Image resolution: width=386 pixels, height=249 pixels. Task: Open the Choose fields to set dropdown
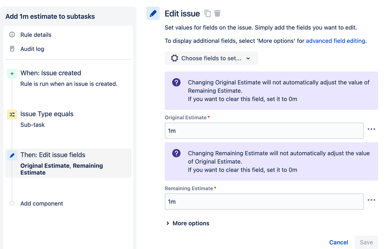click(211, 58)
